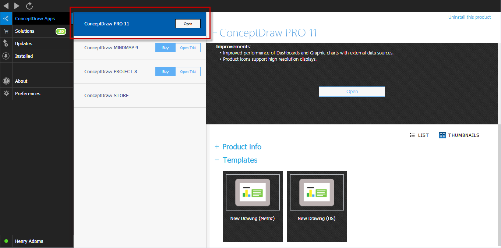Click the About info icon
501x248 pixels.
coord(6,81)
